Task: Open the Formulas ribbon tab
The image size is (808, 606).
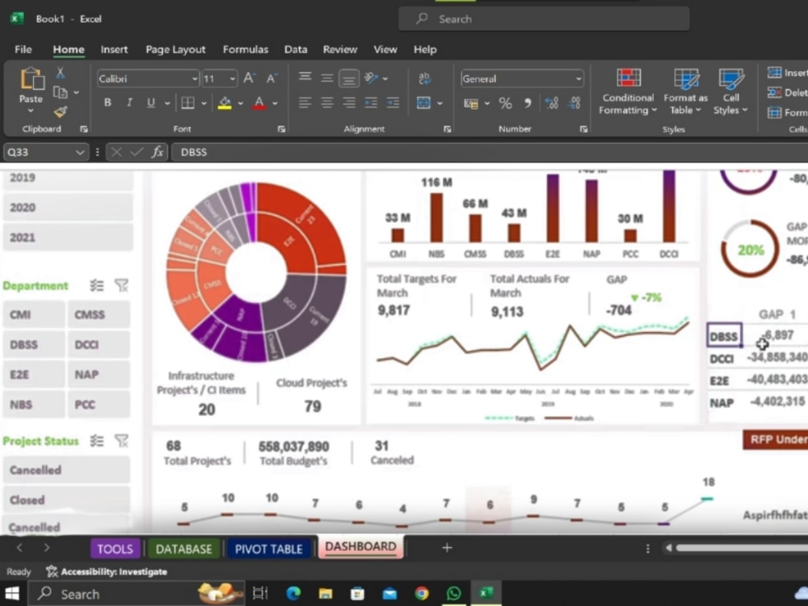Action: point(245,49)
